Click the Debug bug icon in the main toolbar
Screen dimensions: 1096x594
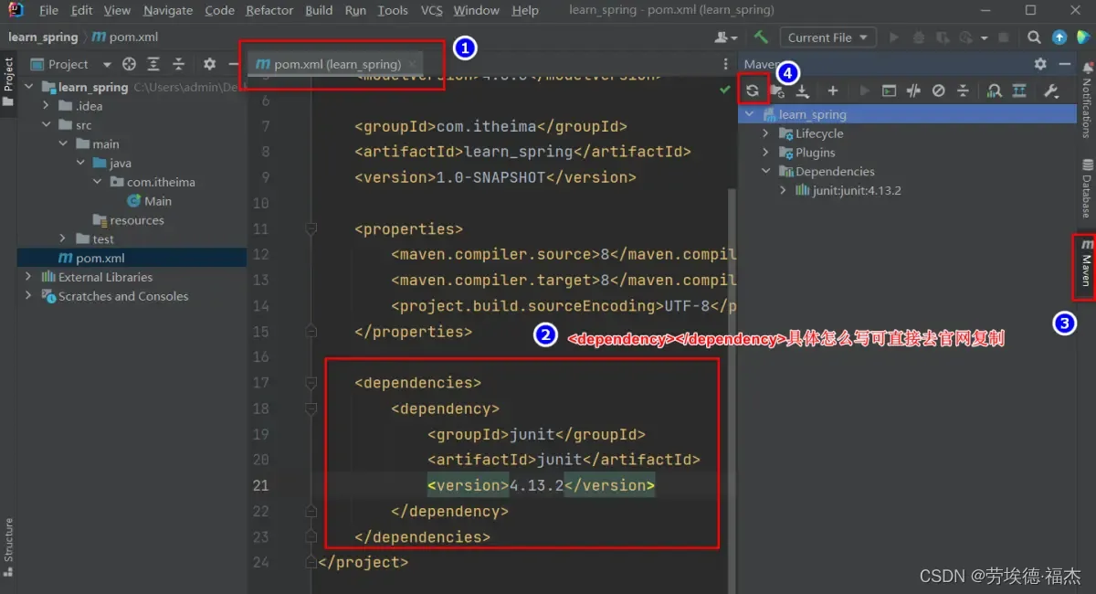pos(918,37)
